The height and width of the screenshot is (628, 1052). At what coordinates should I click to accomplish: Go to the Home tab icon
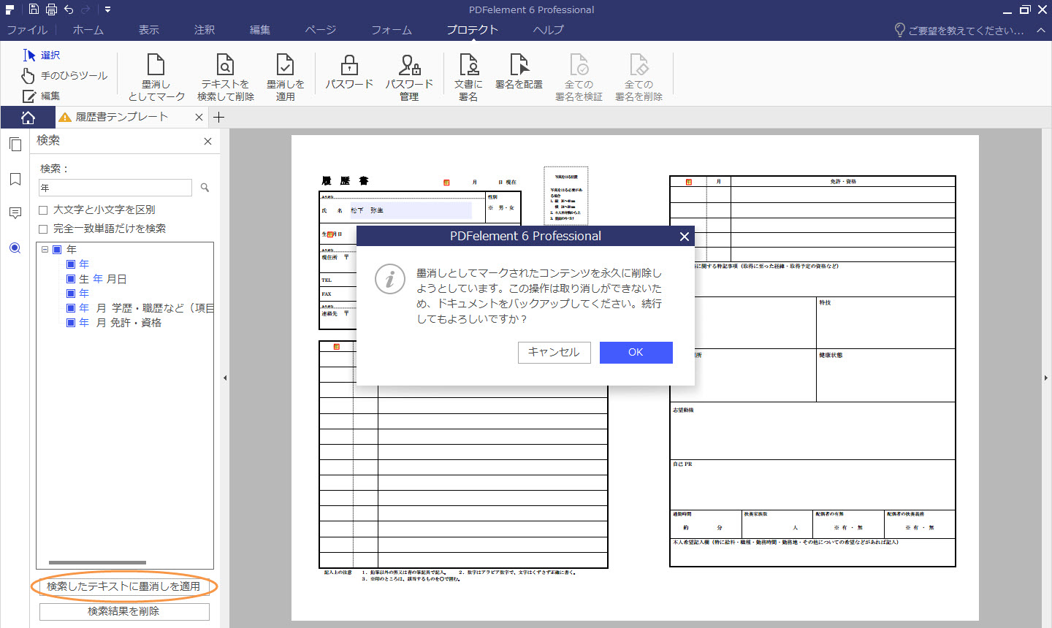[28, 117]
